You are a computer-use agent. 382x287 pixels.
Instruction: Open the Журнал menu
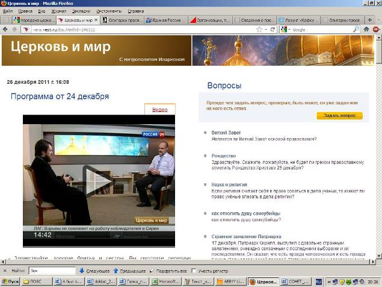tap(59, 11)
